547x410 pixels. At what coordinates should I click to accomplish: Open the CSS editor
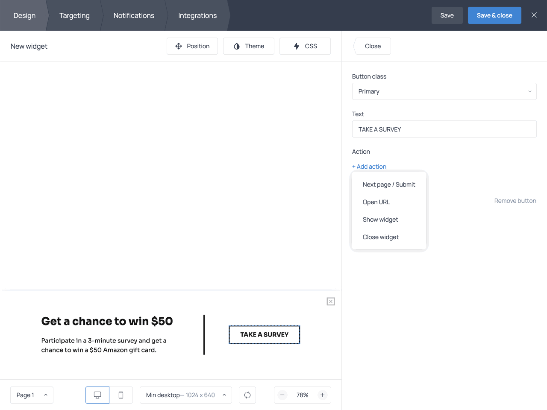[x=305, y=46]
